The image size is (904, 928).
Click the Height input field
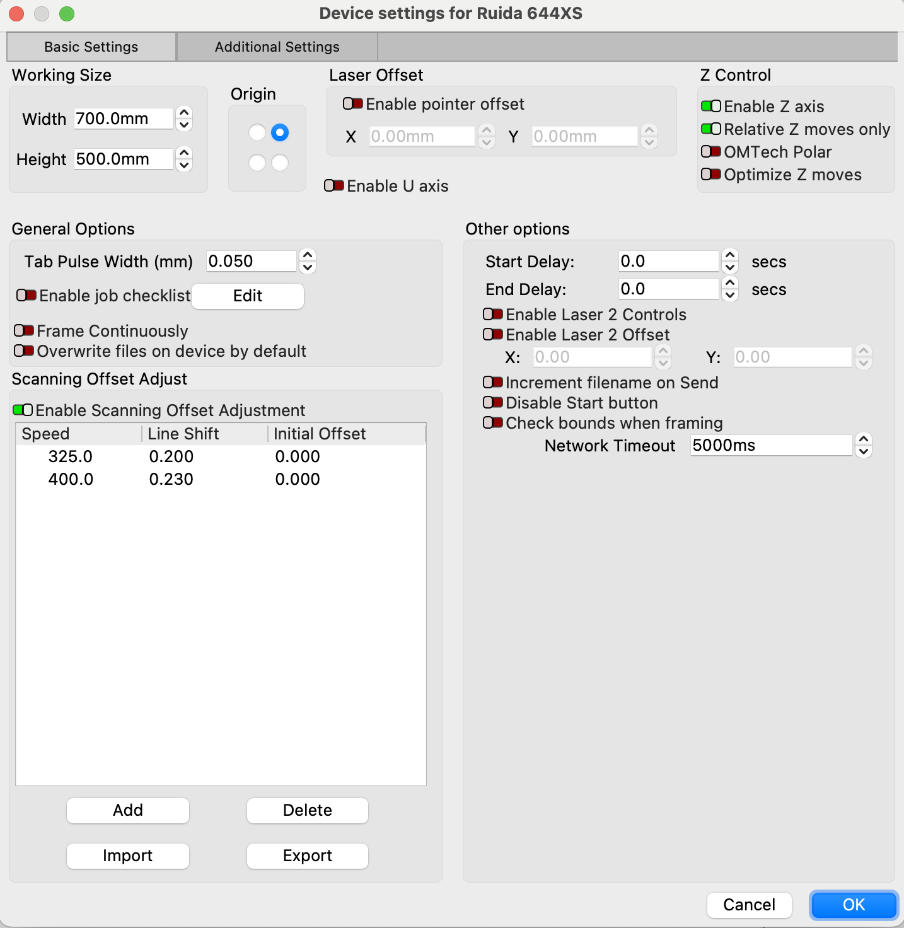pos(124,159)
